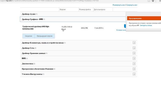
Task: Click the bookmark star icon
Action: (x=153, y=1)
